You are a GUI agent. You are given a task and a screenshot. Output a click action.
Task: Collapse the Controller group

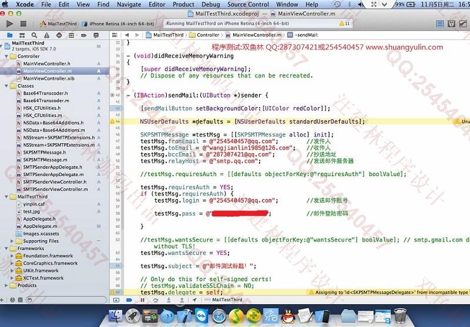point(6,56)
